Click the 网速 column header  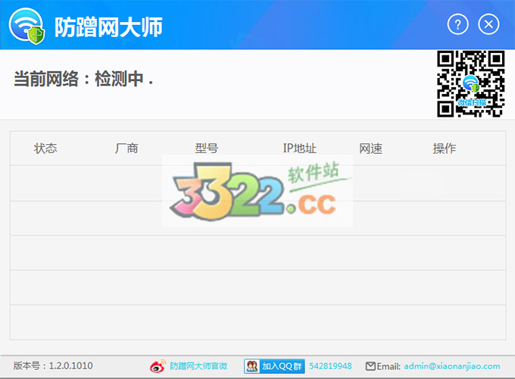pyautogui.click(x=371, y=149)
